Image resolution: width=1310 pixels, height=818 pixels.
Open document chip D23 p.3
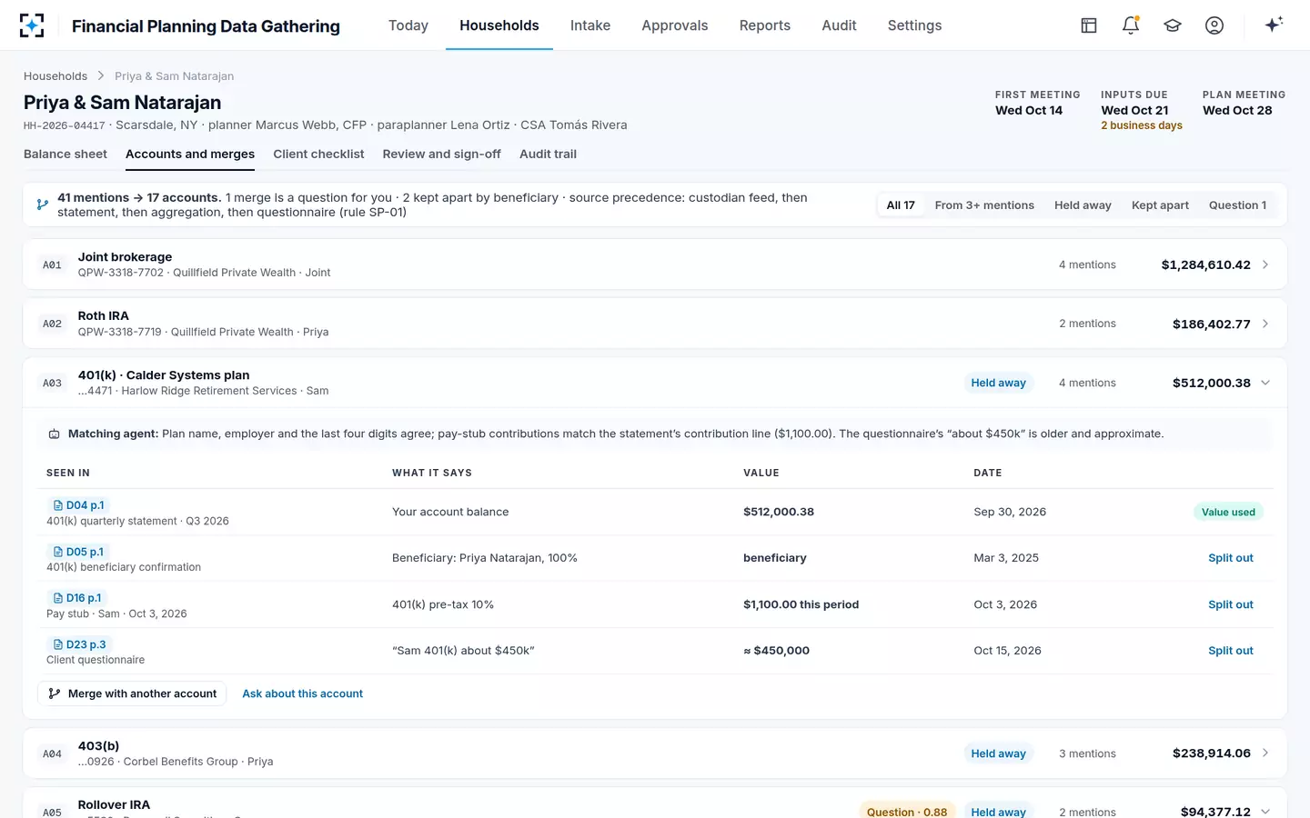pyautogui.click(x=79, y=644)
